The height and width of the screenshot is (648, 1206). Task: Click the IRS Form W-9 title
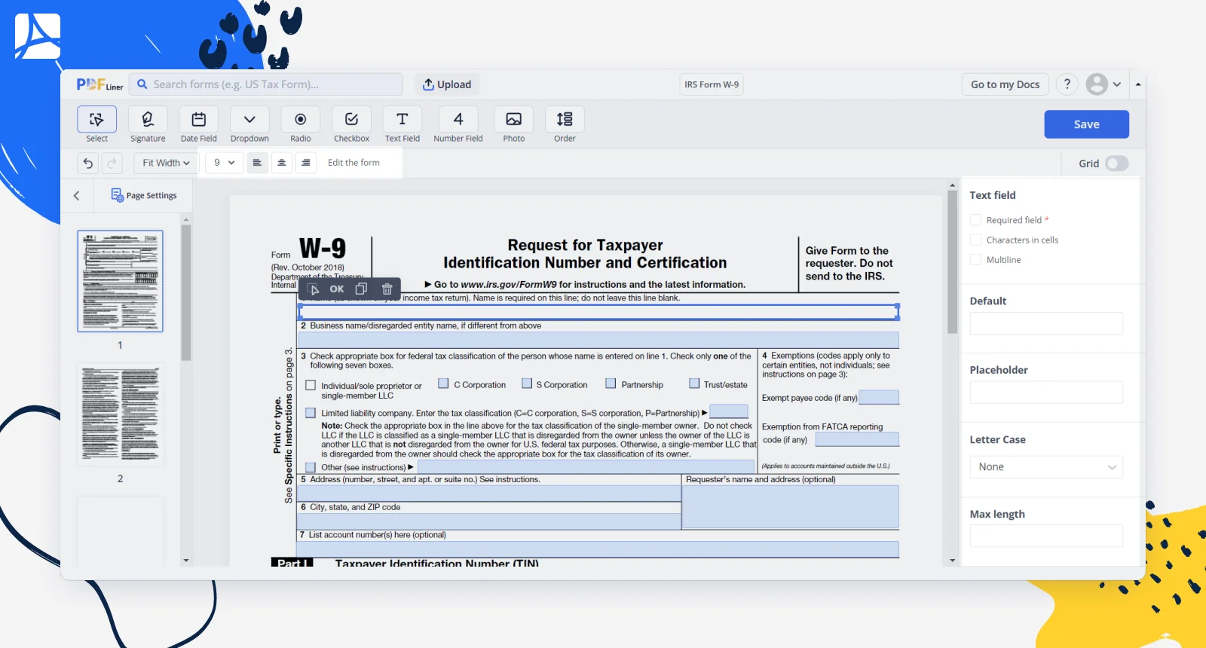712,84
